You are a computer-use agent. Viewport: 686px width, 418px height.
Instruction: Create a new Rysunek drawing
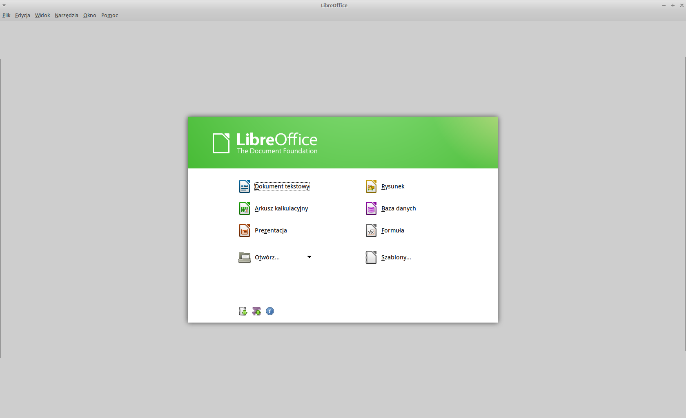(x=385, y=186)
